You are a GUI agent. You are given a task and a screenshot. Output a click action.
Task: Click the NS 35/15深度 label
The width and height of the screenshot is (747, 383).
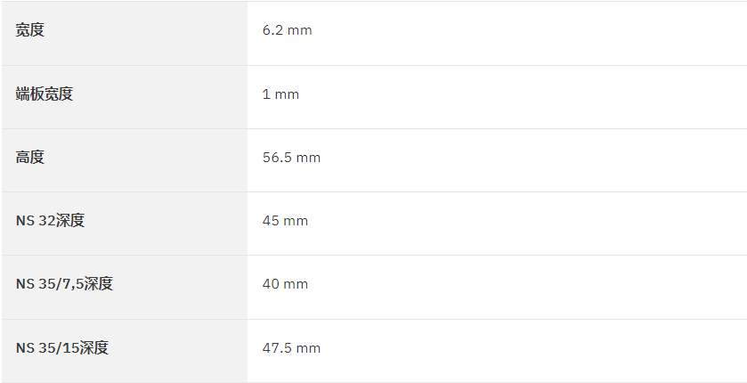click(x=62, y=347)
